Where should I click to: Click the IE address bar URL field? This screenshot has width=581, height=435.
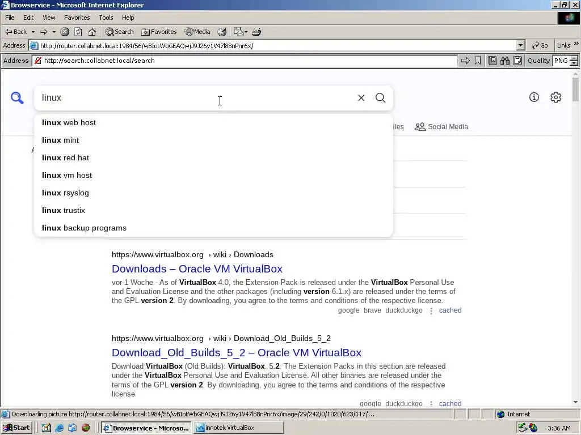[273, 45]
